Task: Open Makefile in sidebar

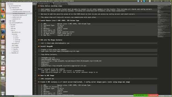Action: 16,49
